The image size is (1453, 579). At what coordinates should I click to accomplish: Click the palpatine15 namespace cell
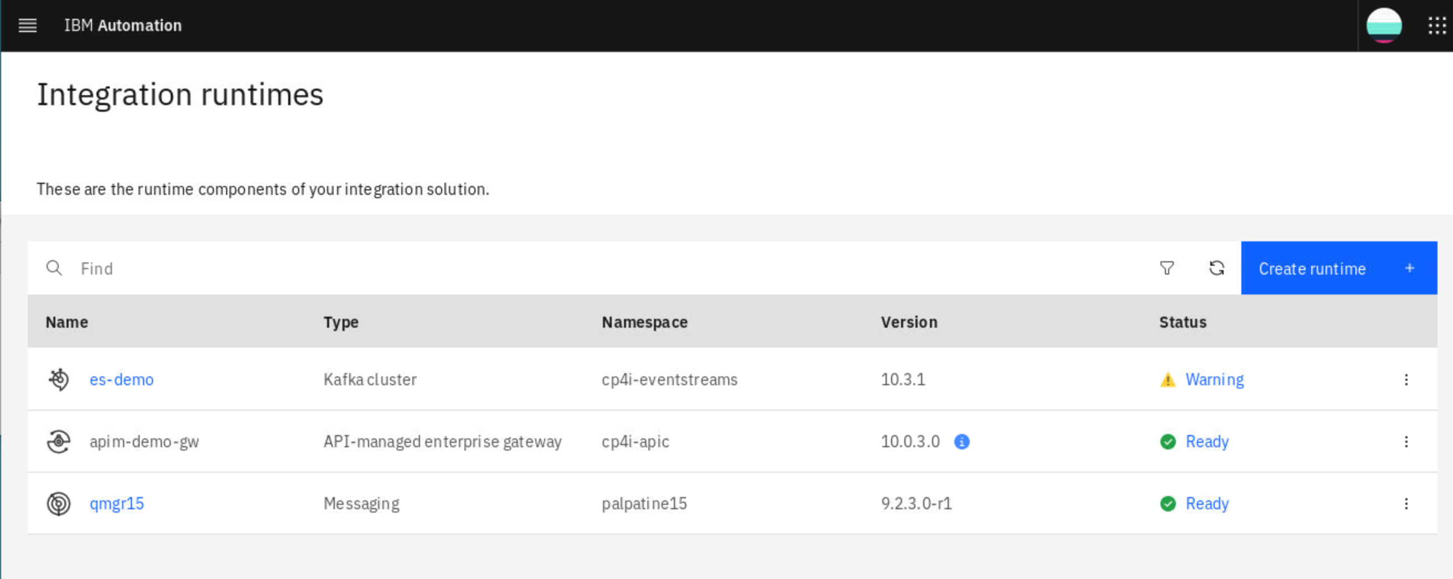(x=644, y=504)
